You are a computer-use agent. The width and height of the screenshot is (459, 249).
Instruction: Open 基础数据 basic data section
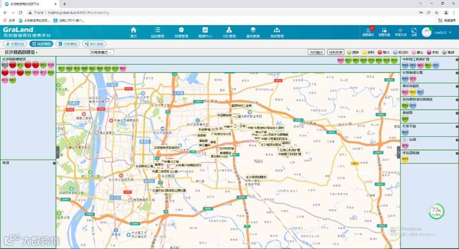click(x=253, y=32)
